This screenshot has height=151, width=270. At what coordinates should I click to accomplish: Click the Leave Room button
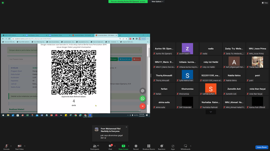click(x=262, y=147)
